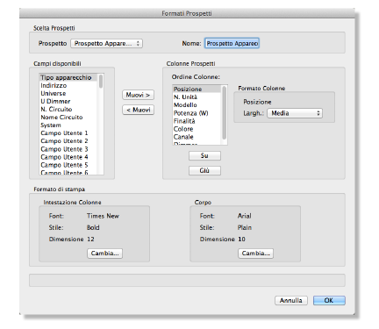Viewport: 379px width, 329px height.
Task: Select Campo Utente 4 field
Action: coord(68,157)
